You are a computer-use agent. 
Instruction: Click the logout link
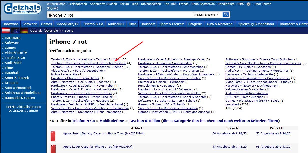tap(52, 8)
